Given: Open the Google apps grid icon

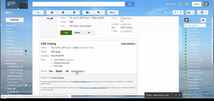Looking at the screenshot, I should pyautogui.click(x=180, y=4).
